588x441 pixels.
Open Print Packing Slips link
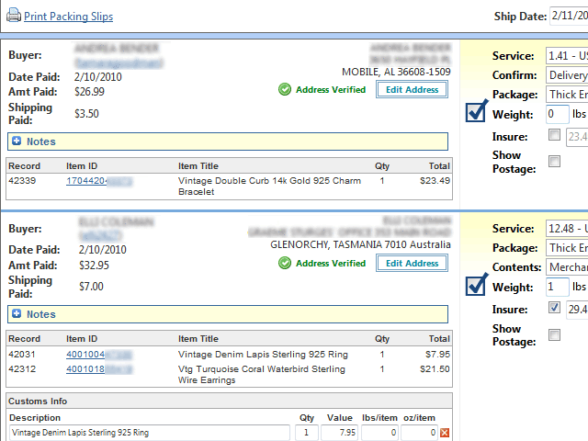(x=70, y=17)
